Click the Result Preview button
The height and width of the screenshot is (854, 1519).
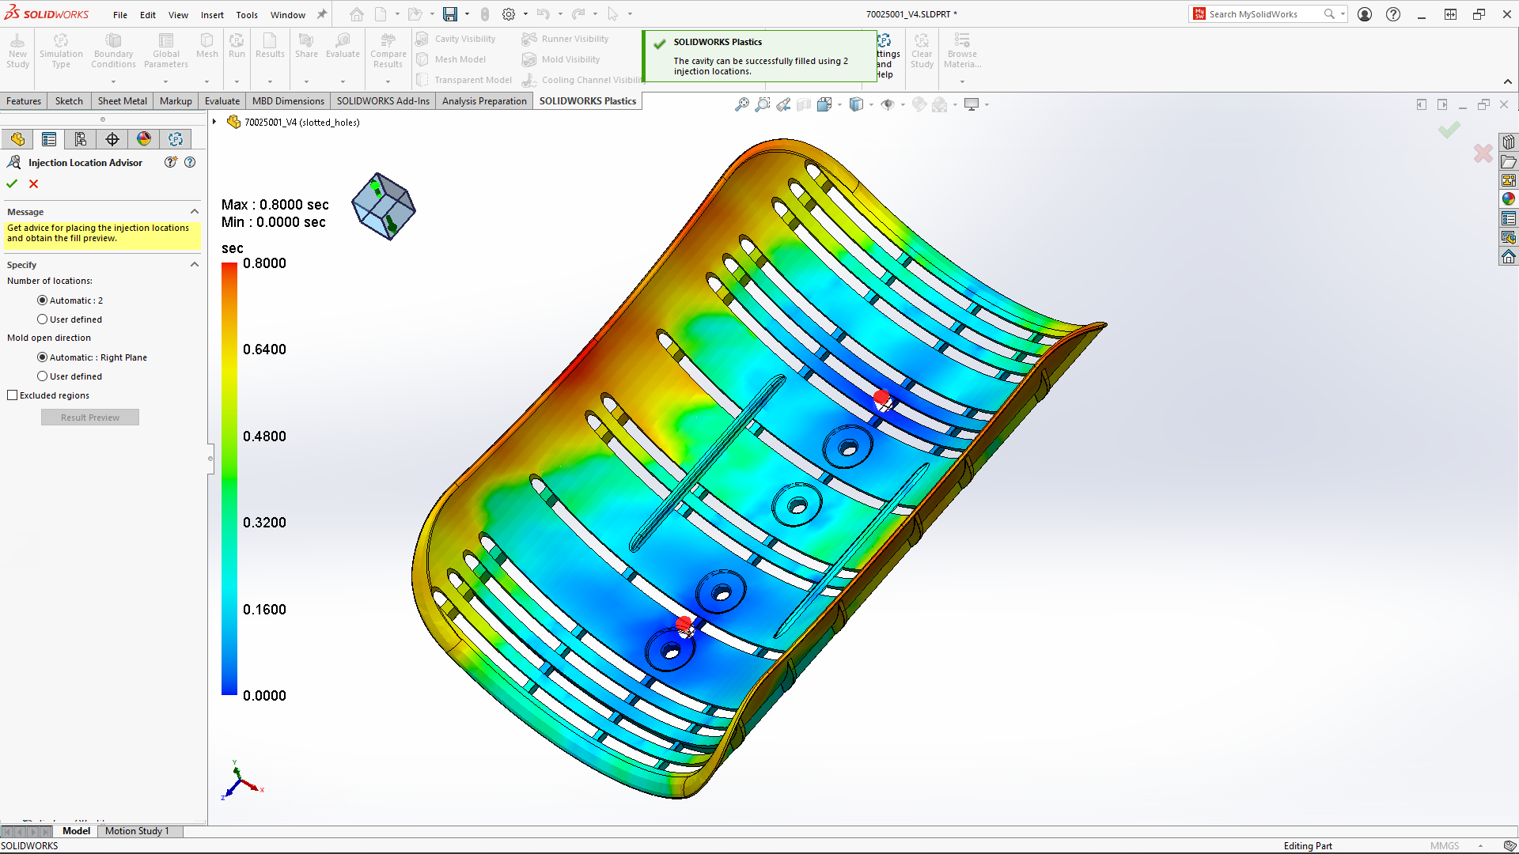89,417
